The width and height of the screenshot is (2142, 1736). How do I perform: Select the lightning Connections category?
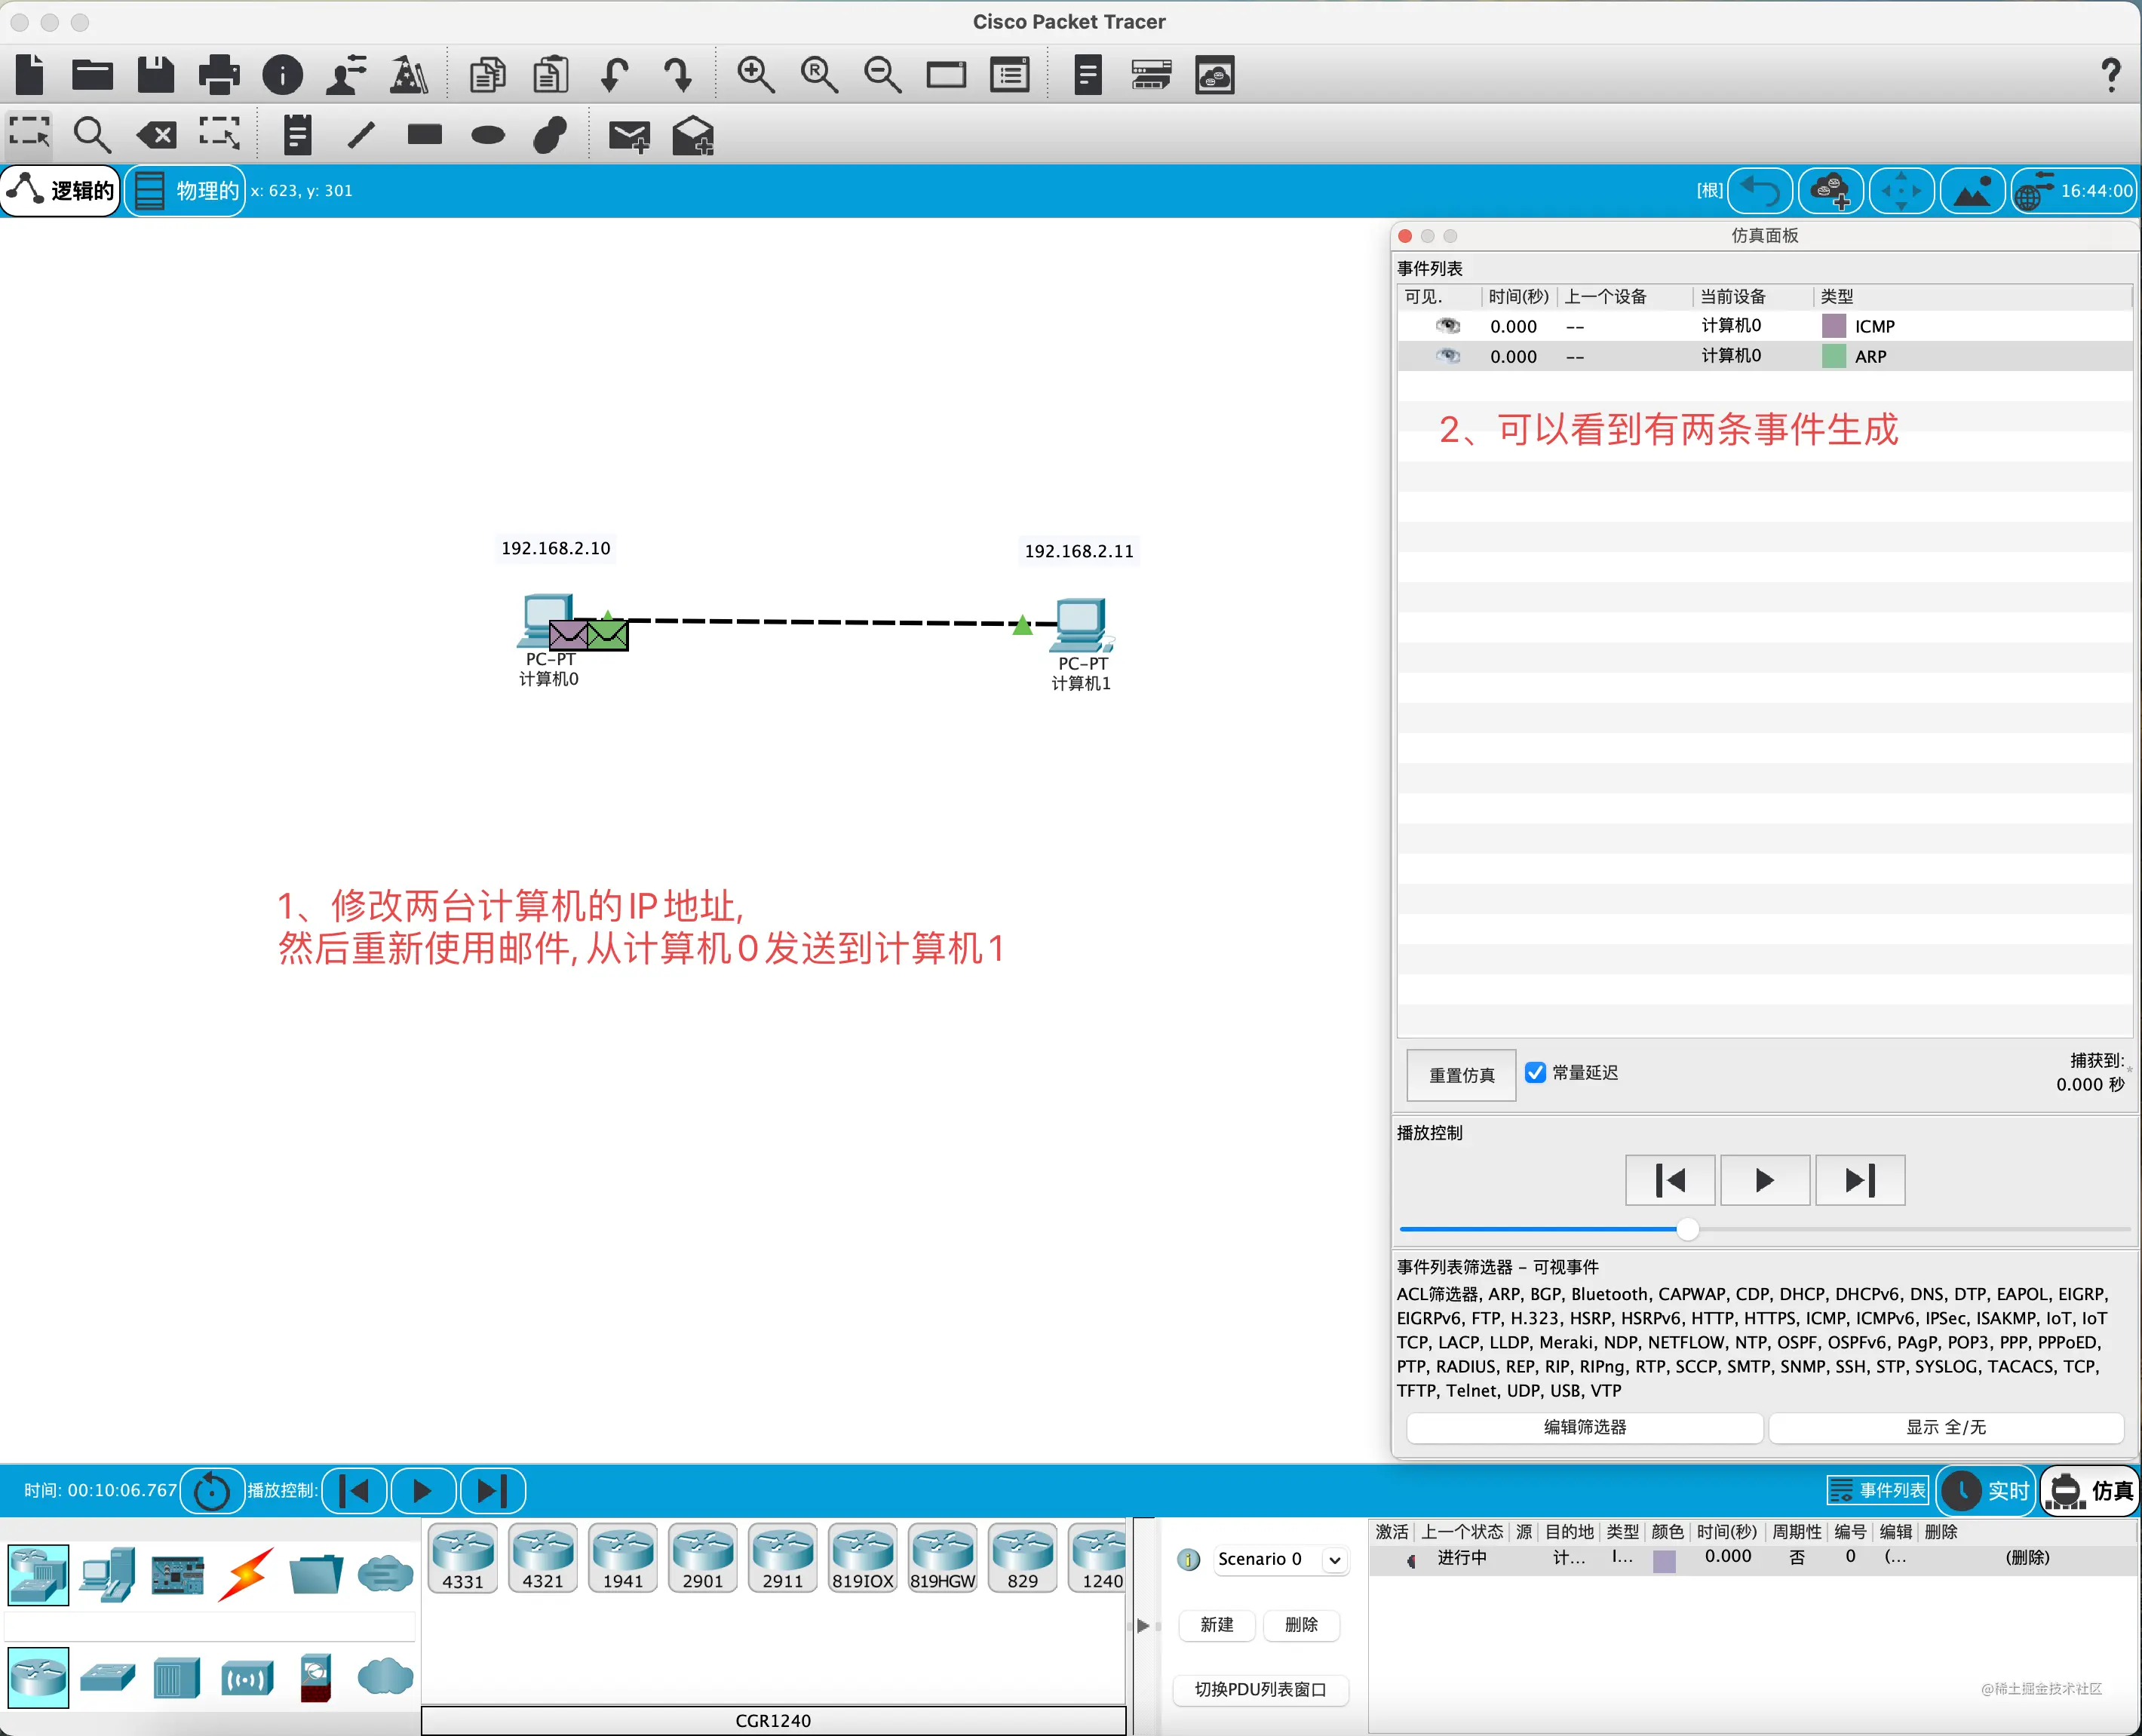tap(245, 1574)
